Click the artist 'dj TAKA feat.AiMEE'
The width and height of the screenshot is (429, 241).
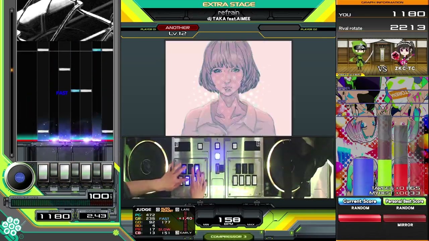click(229, 19)
